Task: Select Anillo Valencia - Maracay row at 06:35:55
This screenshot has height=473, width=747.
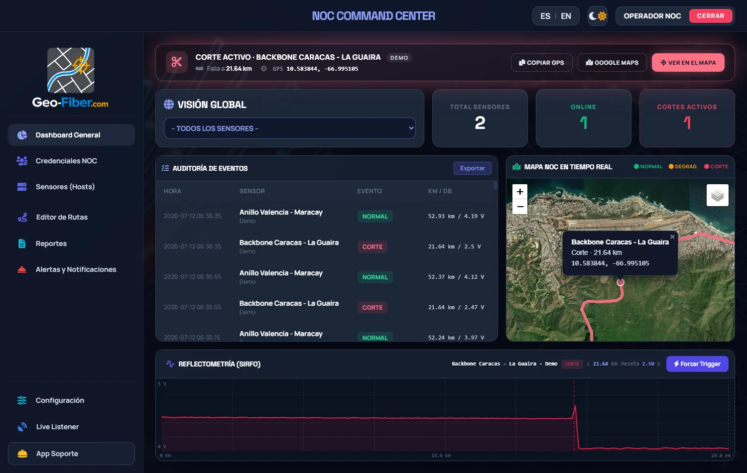Action: point(326,277)
